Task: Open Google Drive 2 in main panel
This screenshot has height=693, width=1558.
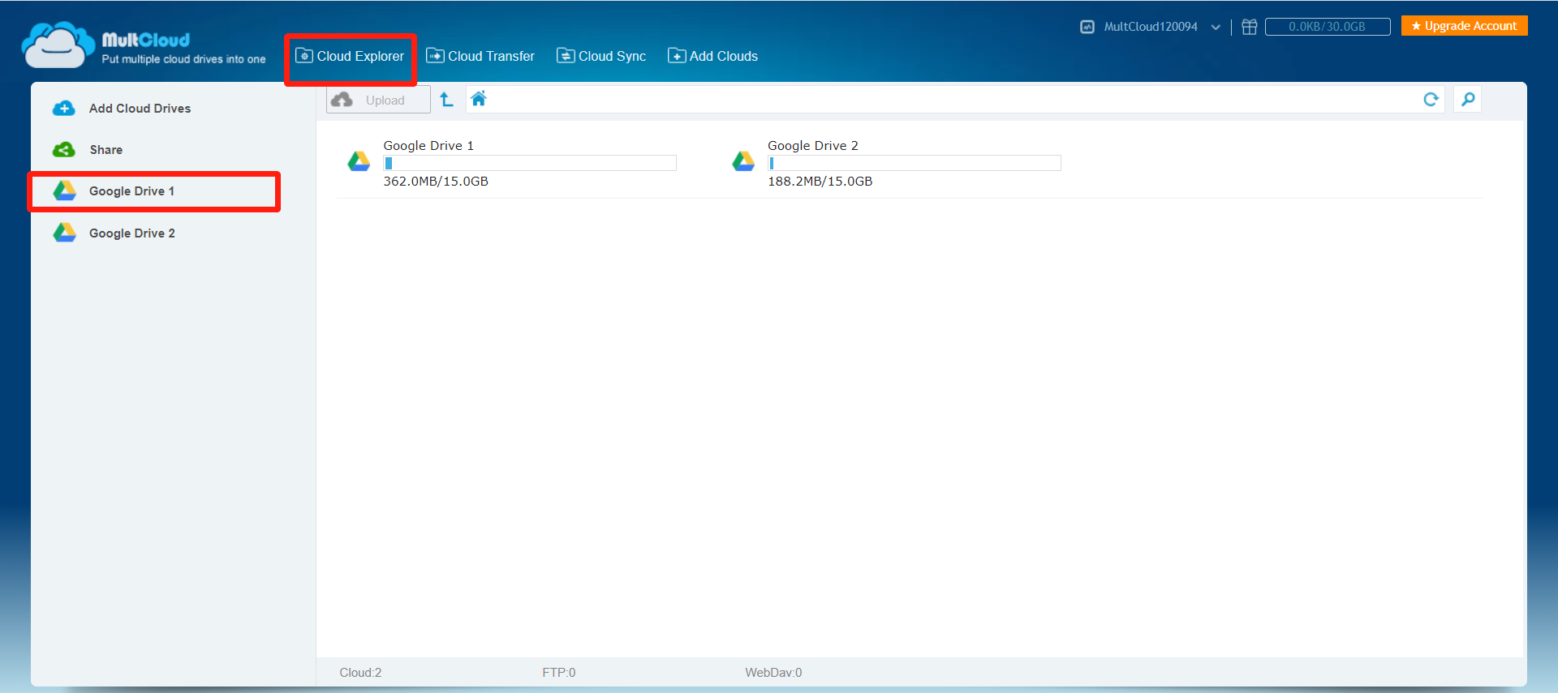Action: pyautogui.click(x=813, y=145)
